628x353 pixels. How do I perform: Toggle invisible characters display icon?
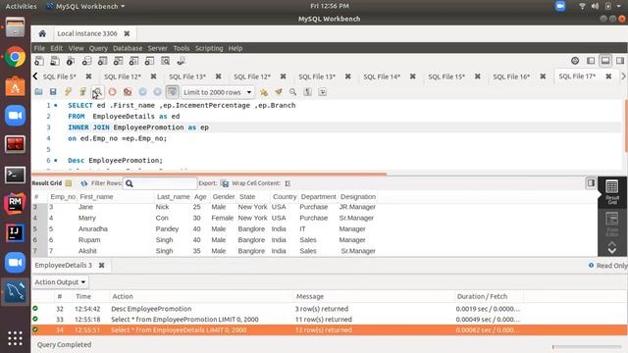click(307, 91)
